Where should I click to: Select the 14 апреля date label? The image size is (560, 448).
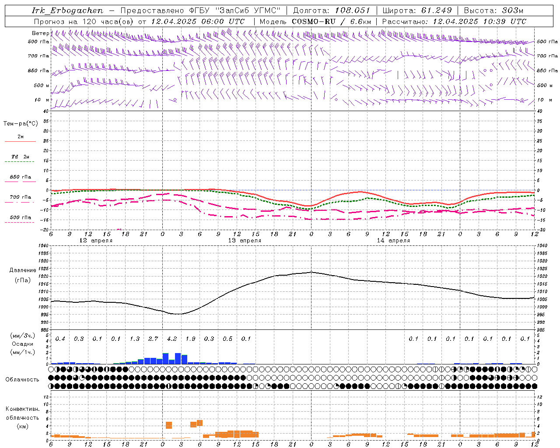point(393,241)
